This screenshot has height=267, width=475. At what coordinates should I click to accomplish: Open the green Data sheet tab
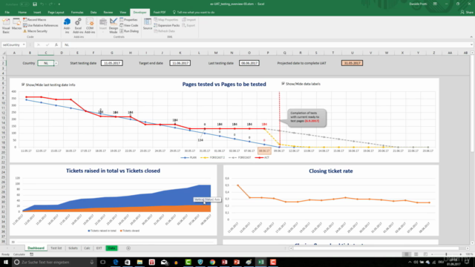(x=111, y=248)
